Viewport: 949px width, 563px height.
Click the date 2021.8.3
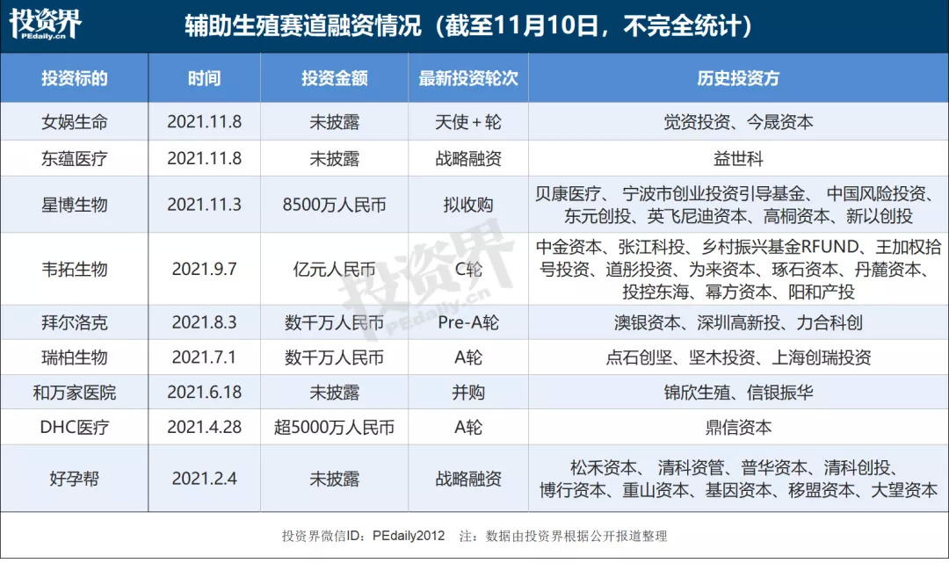pyautogui.click(x=205, y=322)
